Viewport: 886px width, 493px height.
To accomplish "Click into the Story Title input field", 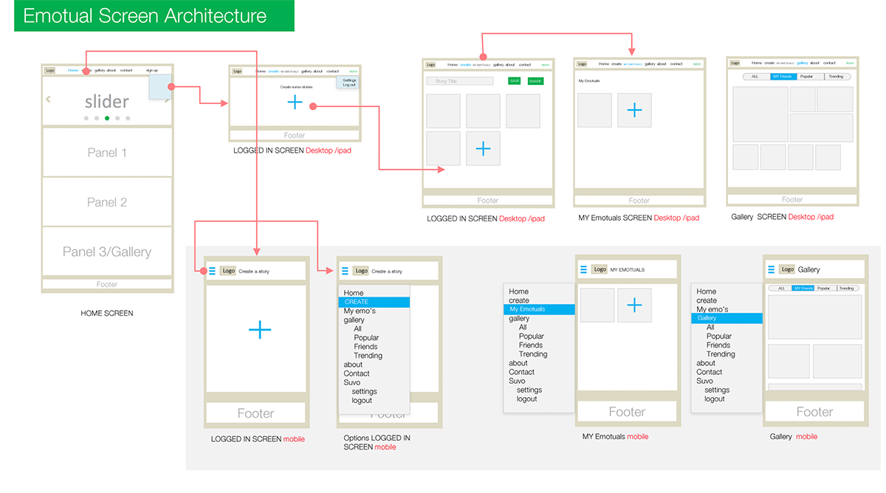I will [x=459, y=81].
